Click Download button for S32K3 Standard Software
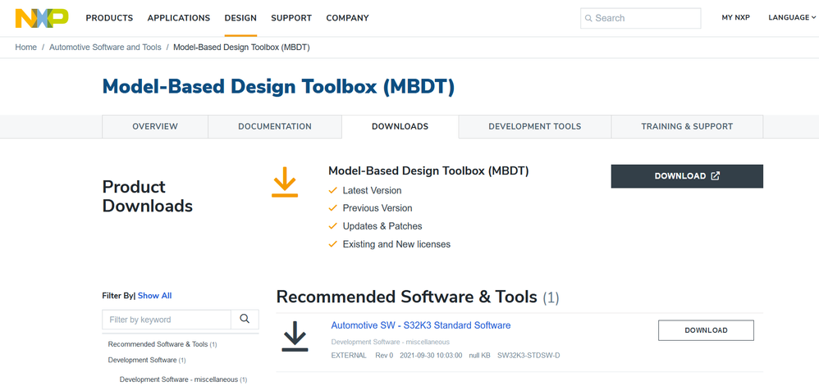The height and width of the screenshot is (386, 819). 706,330
